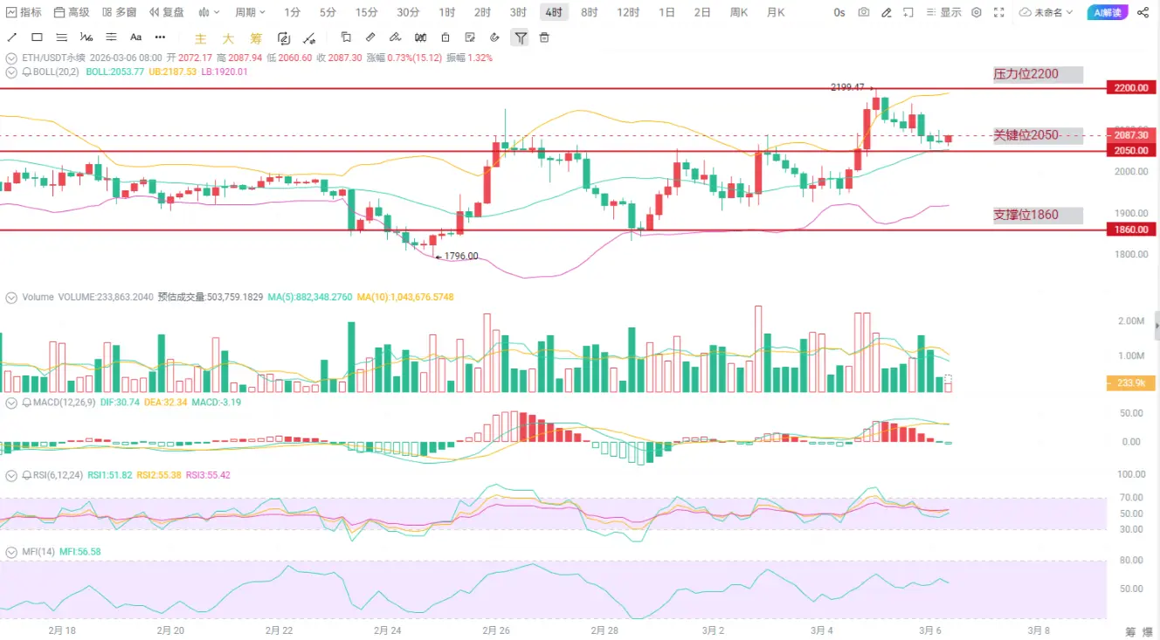This screenshot has width=1160, height=640.
Task: Choose the 月K monthly chart
Action: 776,12
